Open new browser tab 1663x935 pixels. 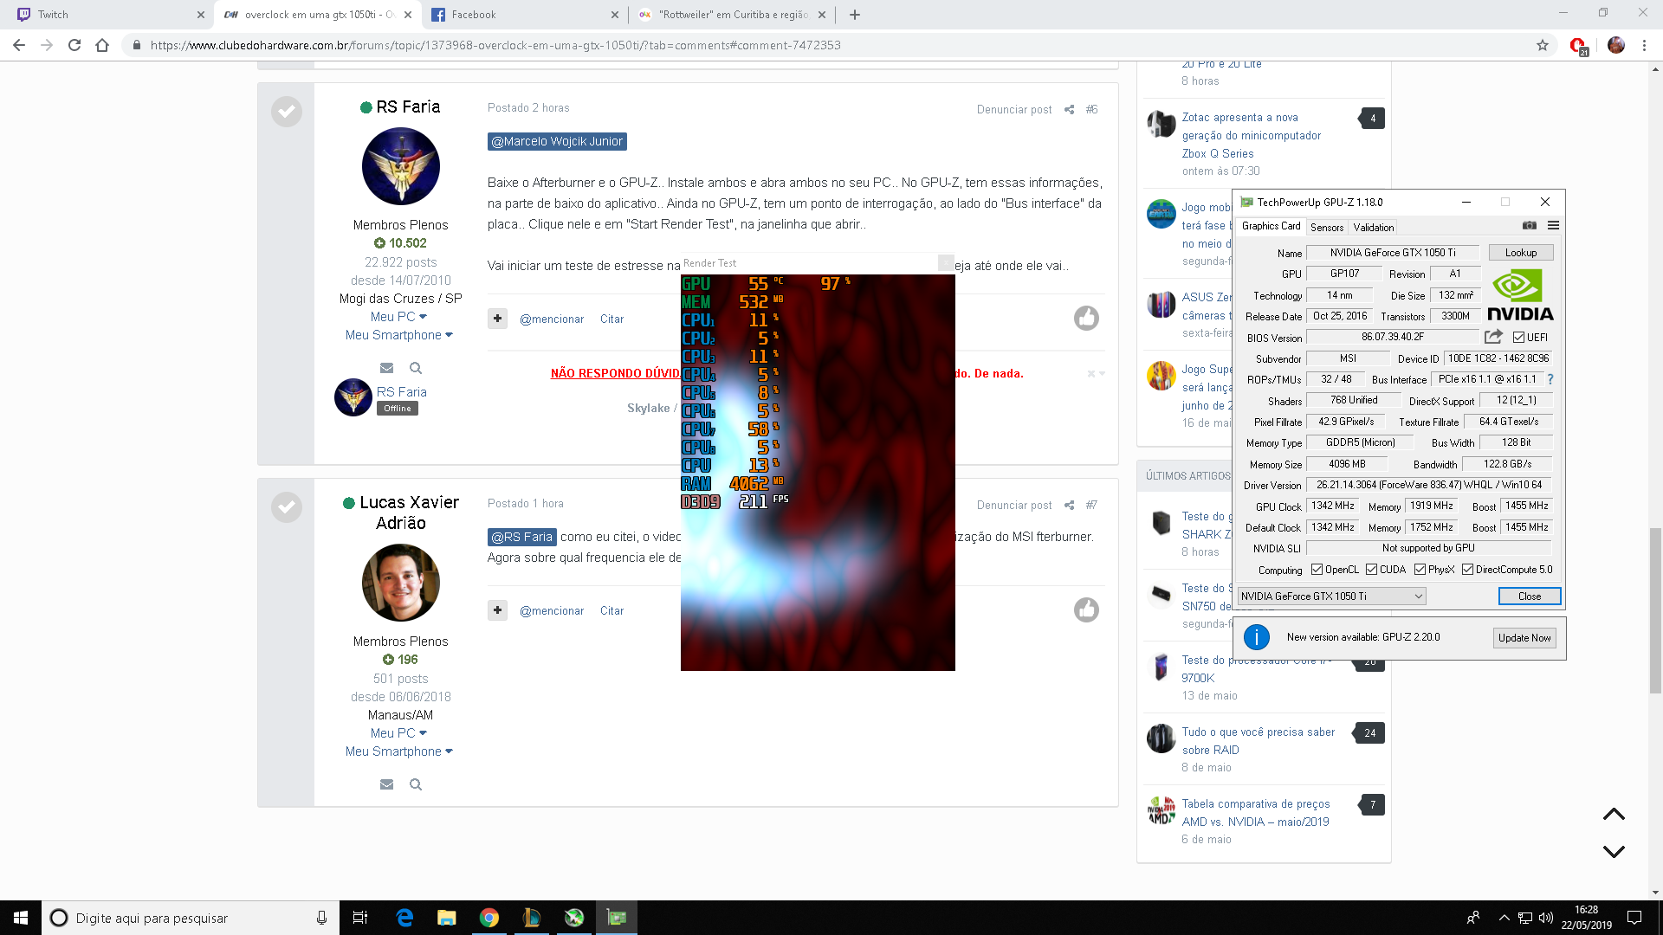(854, 15)
